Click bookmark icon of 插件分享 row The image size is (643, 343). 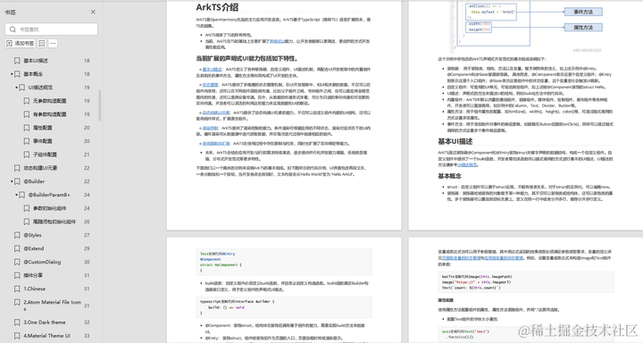coord(17,275)
